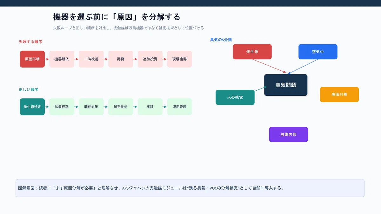Viewport: 381px width, 214px height.
Task: Click the subtitle starting with 失敗ループと正しい順序
Action: [x=129, y=28]
